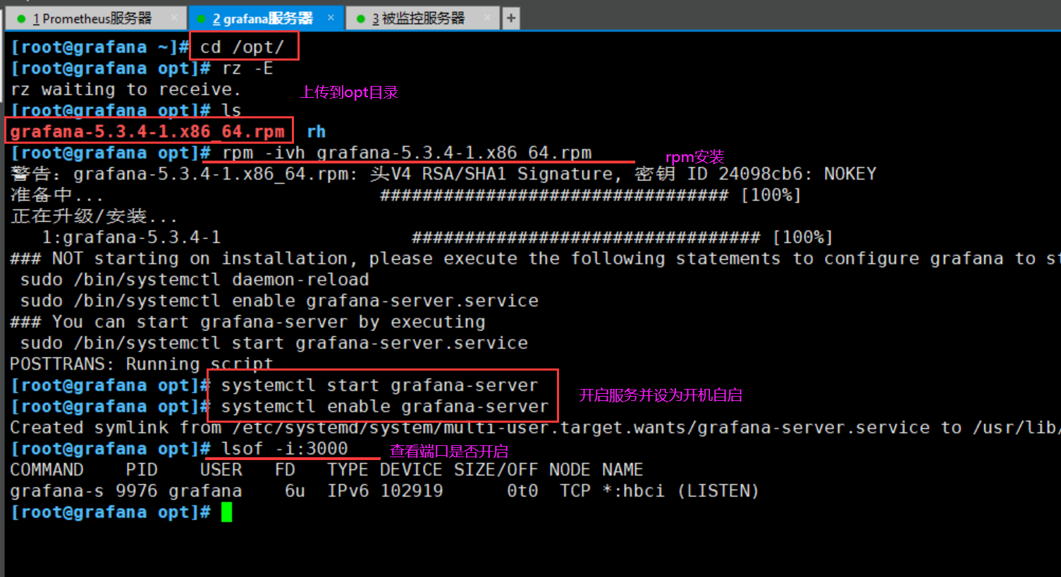Click the 'Created symlink from' output line
The width and height of the screenshot is (1061, 577).
[x=534, y=428]
